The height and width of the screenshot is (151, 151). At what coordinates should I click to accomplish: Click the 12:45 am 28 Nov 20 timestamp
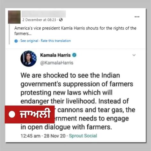click(43, 136)
